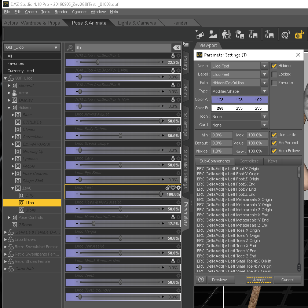Enable the Locked checkbox
This screenshot has width=308, height=308.
tap(274, 74)
